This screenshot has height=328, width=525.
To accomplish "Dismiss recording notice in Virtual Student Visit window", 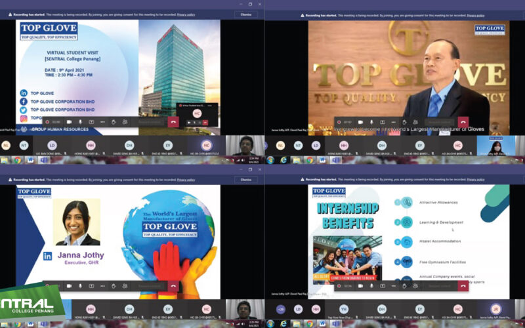I will (x=246, y=14).
